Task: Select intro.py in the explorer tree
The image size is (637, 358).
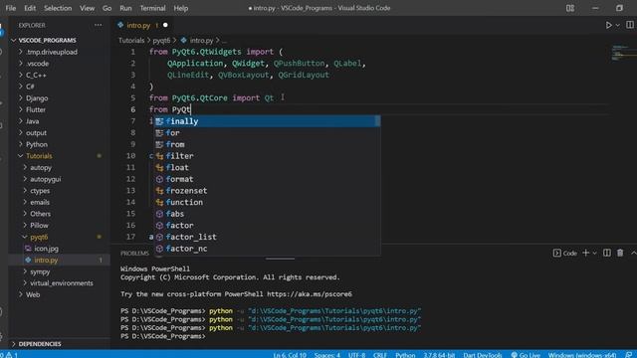Action: click(46, 261)
